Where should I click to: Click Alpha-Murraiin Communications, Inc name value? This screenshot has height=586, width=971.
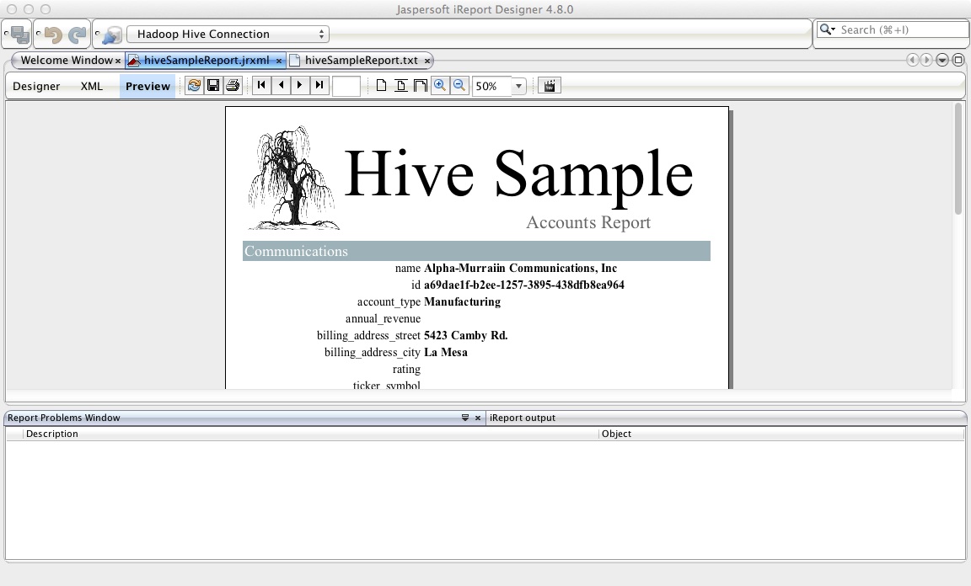tap(520, 268)
